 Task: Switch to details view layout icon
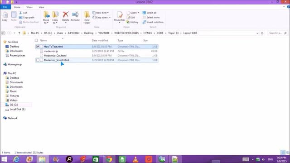tap(283, 153)
